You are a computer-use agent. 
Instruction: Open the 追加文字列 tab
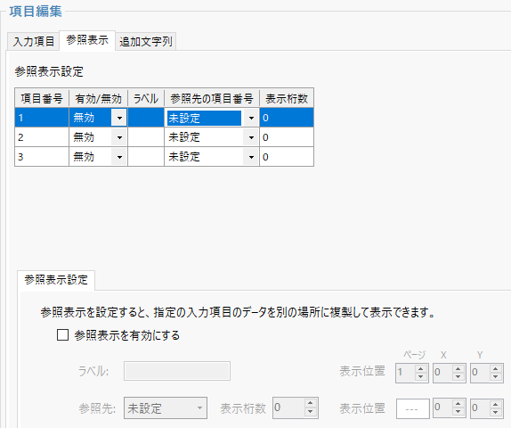(x=146, y=42)
